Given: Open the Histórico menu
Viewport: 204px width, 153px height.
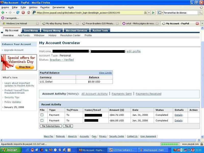Looking at the screenshot, I should coord(33,7).
